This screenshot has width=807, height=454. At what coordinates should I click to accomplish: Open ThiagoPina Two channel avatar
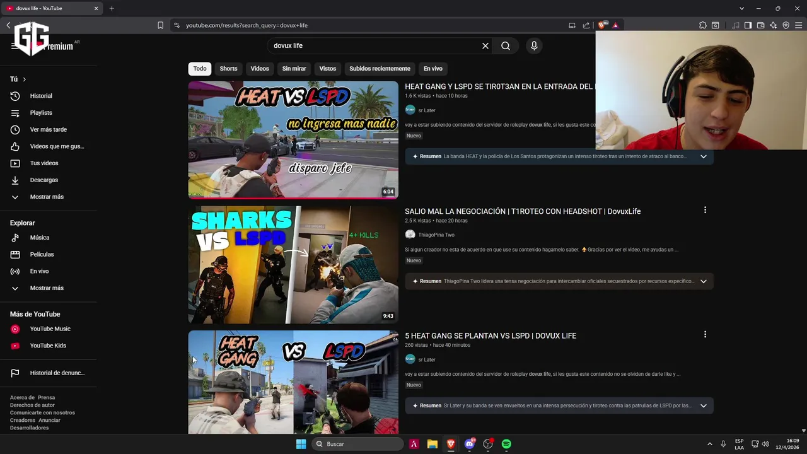coord(410,235)
